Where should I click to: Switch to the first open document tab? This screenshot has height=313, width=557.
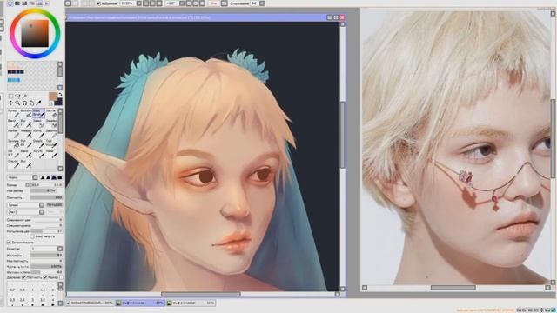(91, 303)
